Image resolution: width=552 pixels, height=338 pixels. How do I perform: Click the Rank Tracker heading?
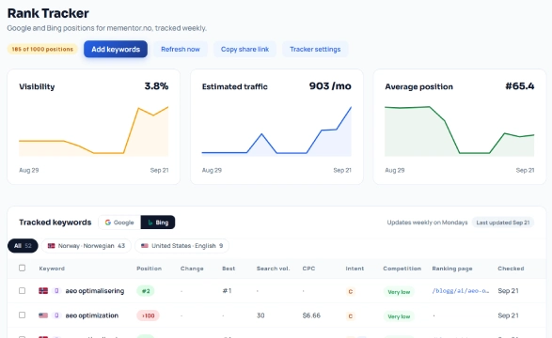(x=48, y=13)
